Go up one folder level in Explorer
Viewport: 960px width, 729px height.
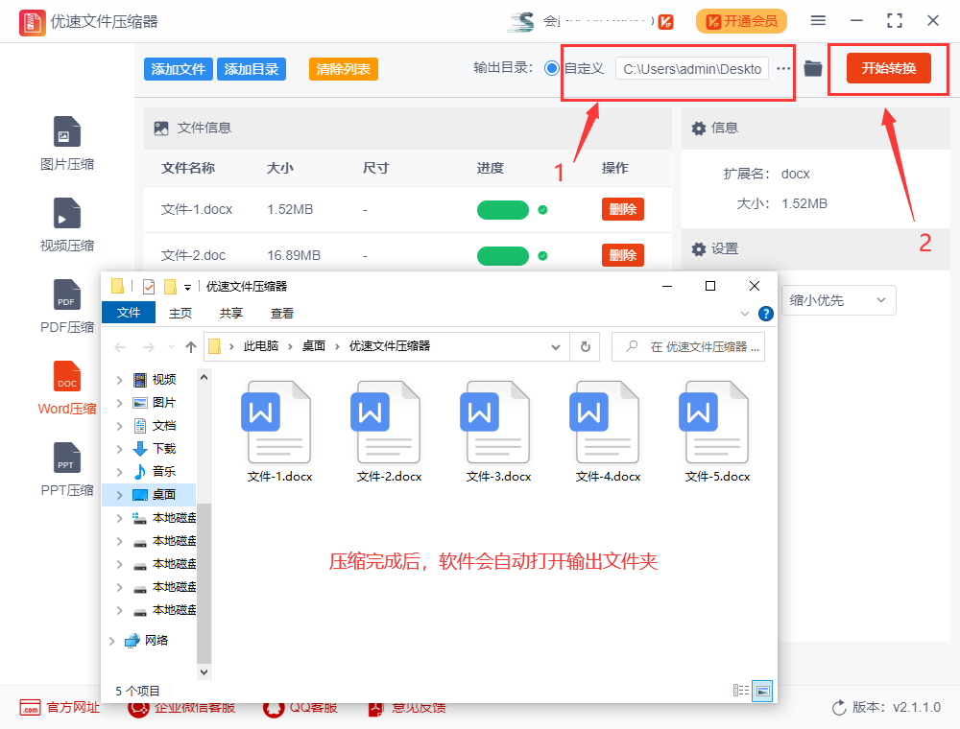tap(191, 347)
